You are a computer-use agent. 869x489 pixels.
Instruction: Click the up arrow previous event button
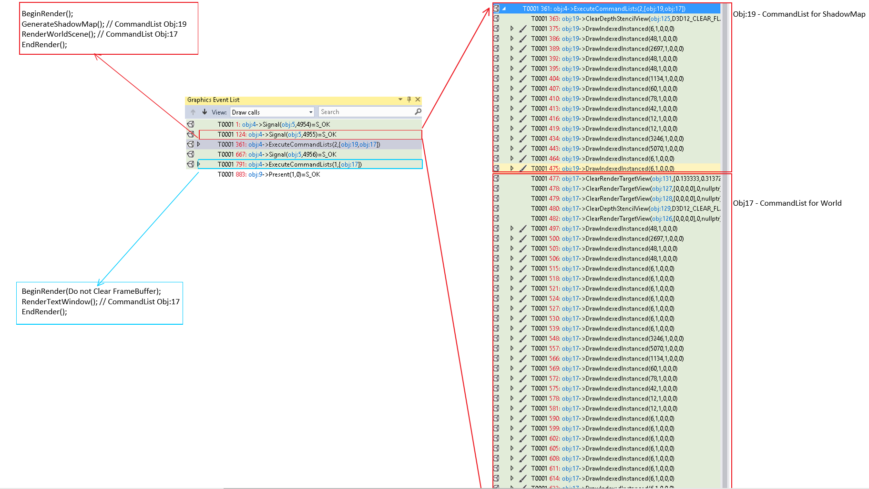193,112
